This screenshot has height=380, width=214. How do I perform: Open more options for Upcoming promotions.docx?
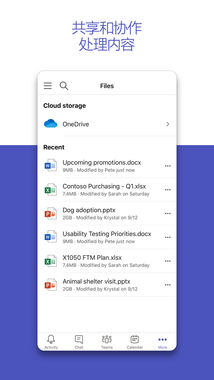tap(167, 166)
